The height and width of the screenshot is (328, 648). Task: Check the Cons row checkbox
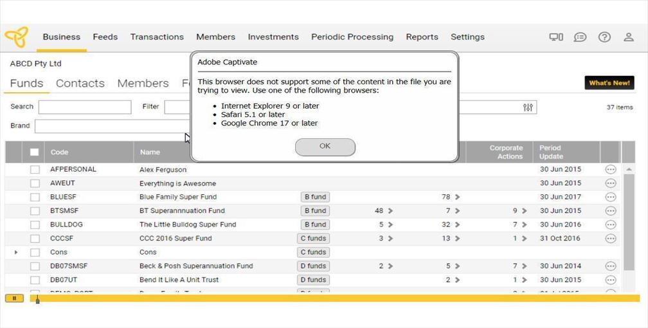click(x=35, y=252)
